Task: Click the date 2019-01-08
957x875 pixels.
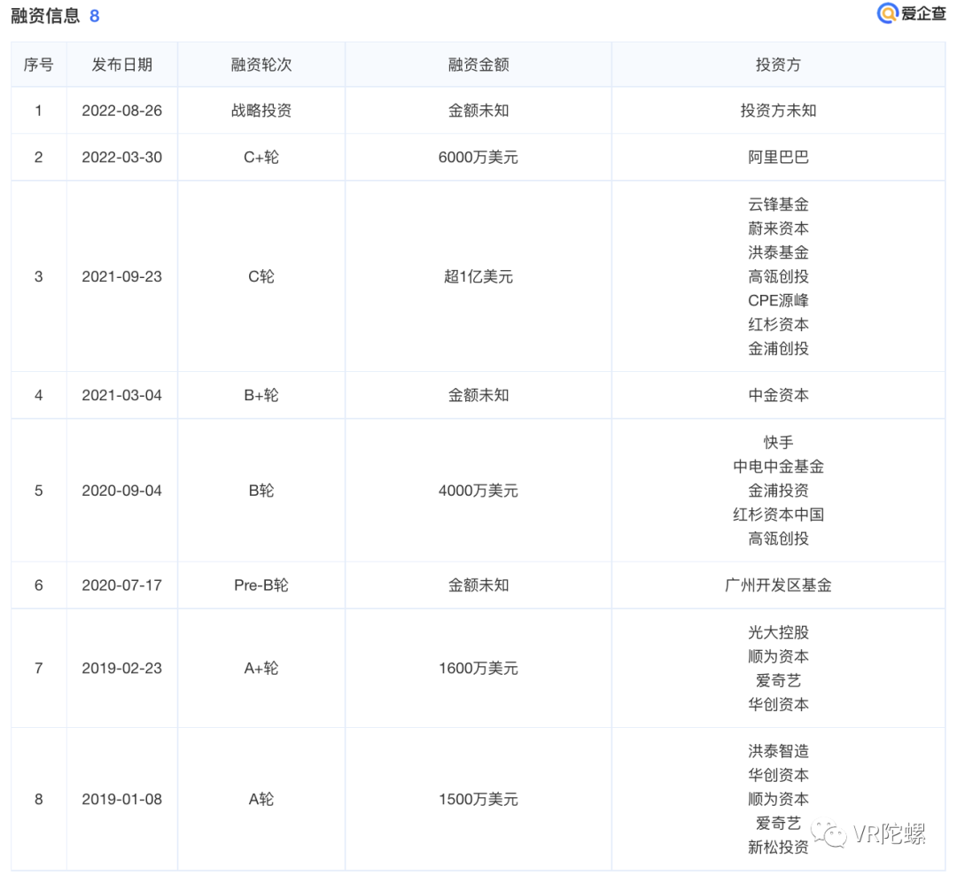Action: pos(122,800)
